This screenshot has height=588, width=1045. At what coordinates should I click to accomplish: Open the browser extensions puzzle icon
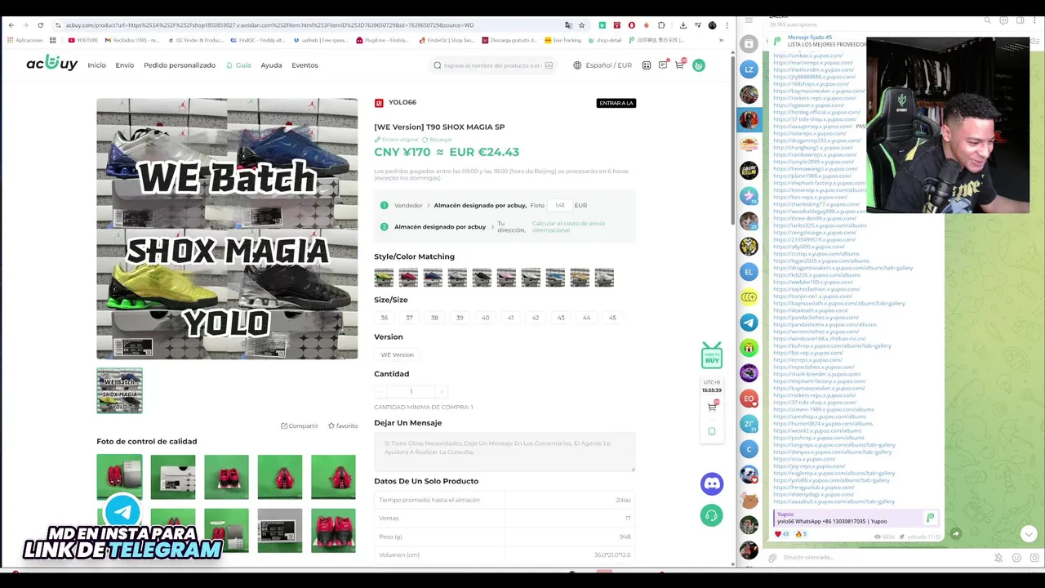[x=661, y=25]
